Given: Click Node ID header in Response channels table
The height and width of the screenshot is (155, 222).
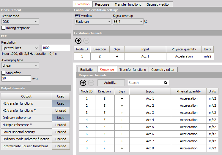Looking at the screenshot, I should 87,91.
